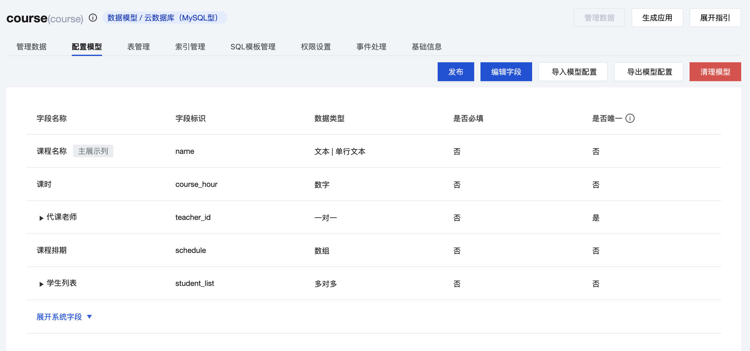Click the course page title

tap(45, 18)
